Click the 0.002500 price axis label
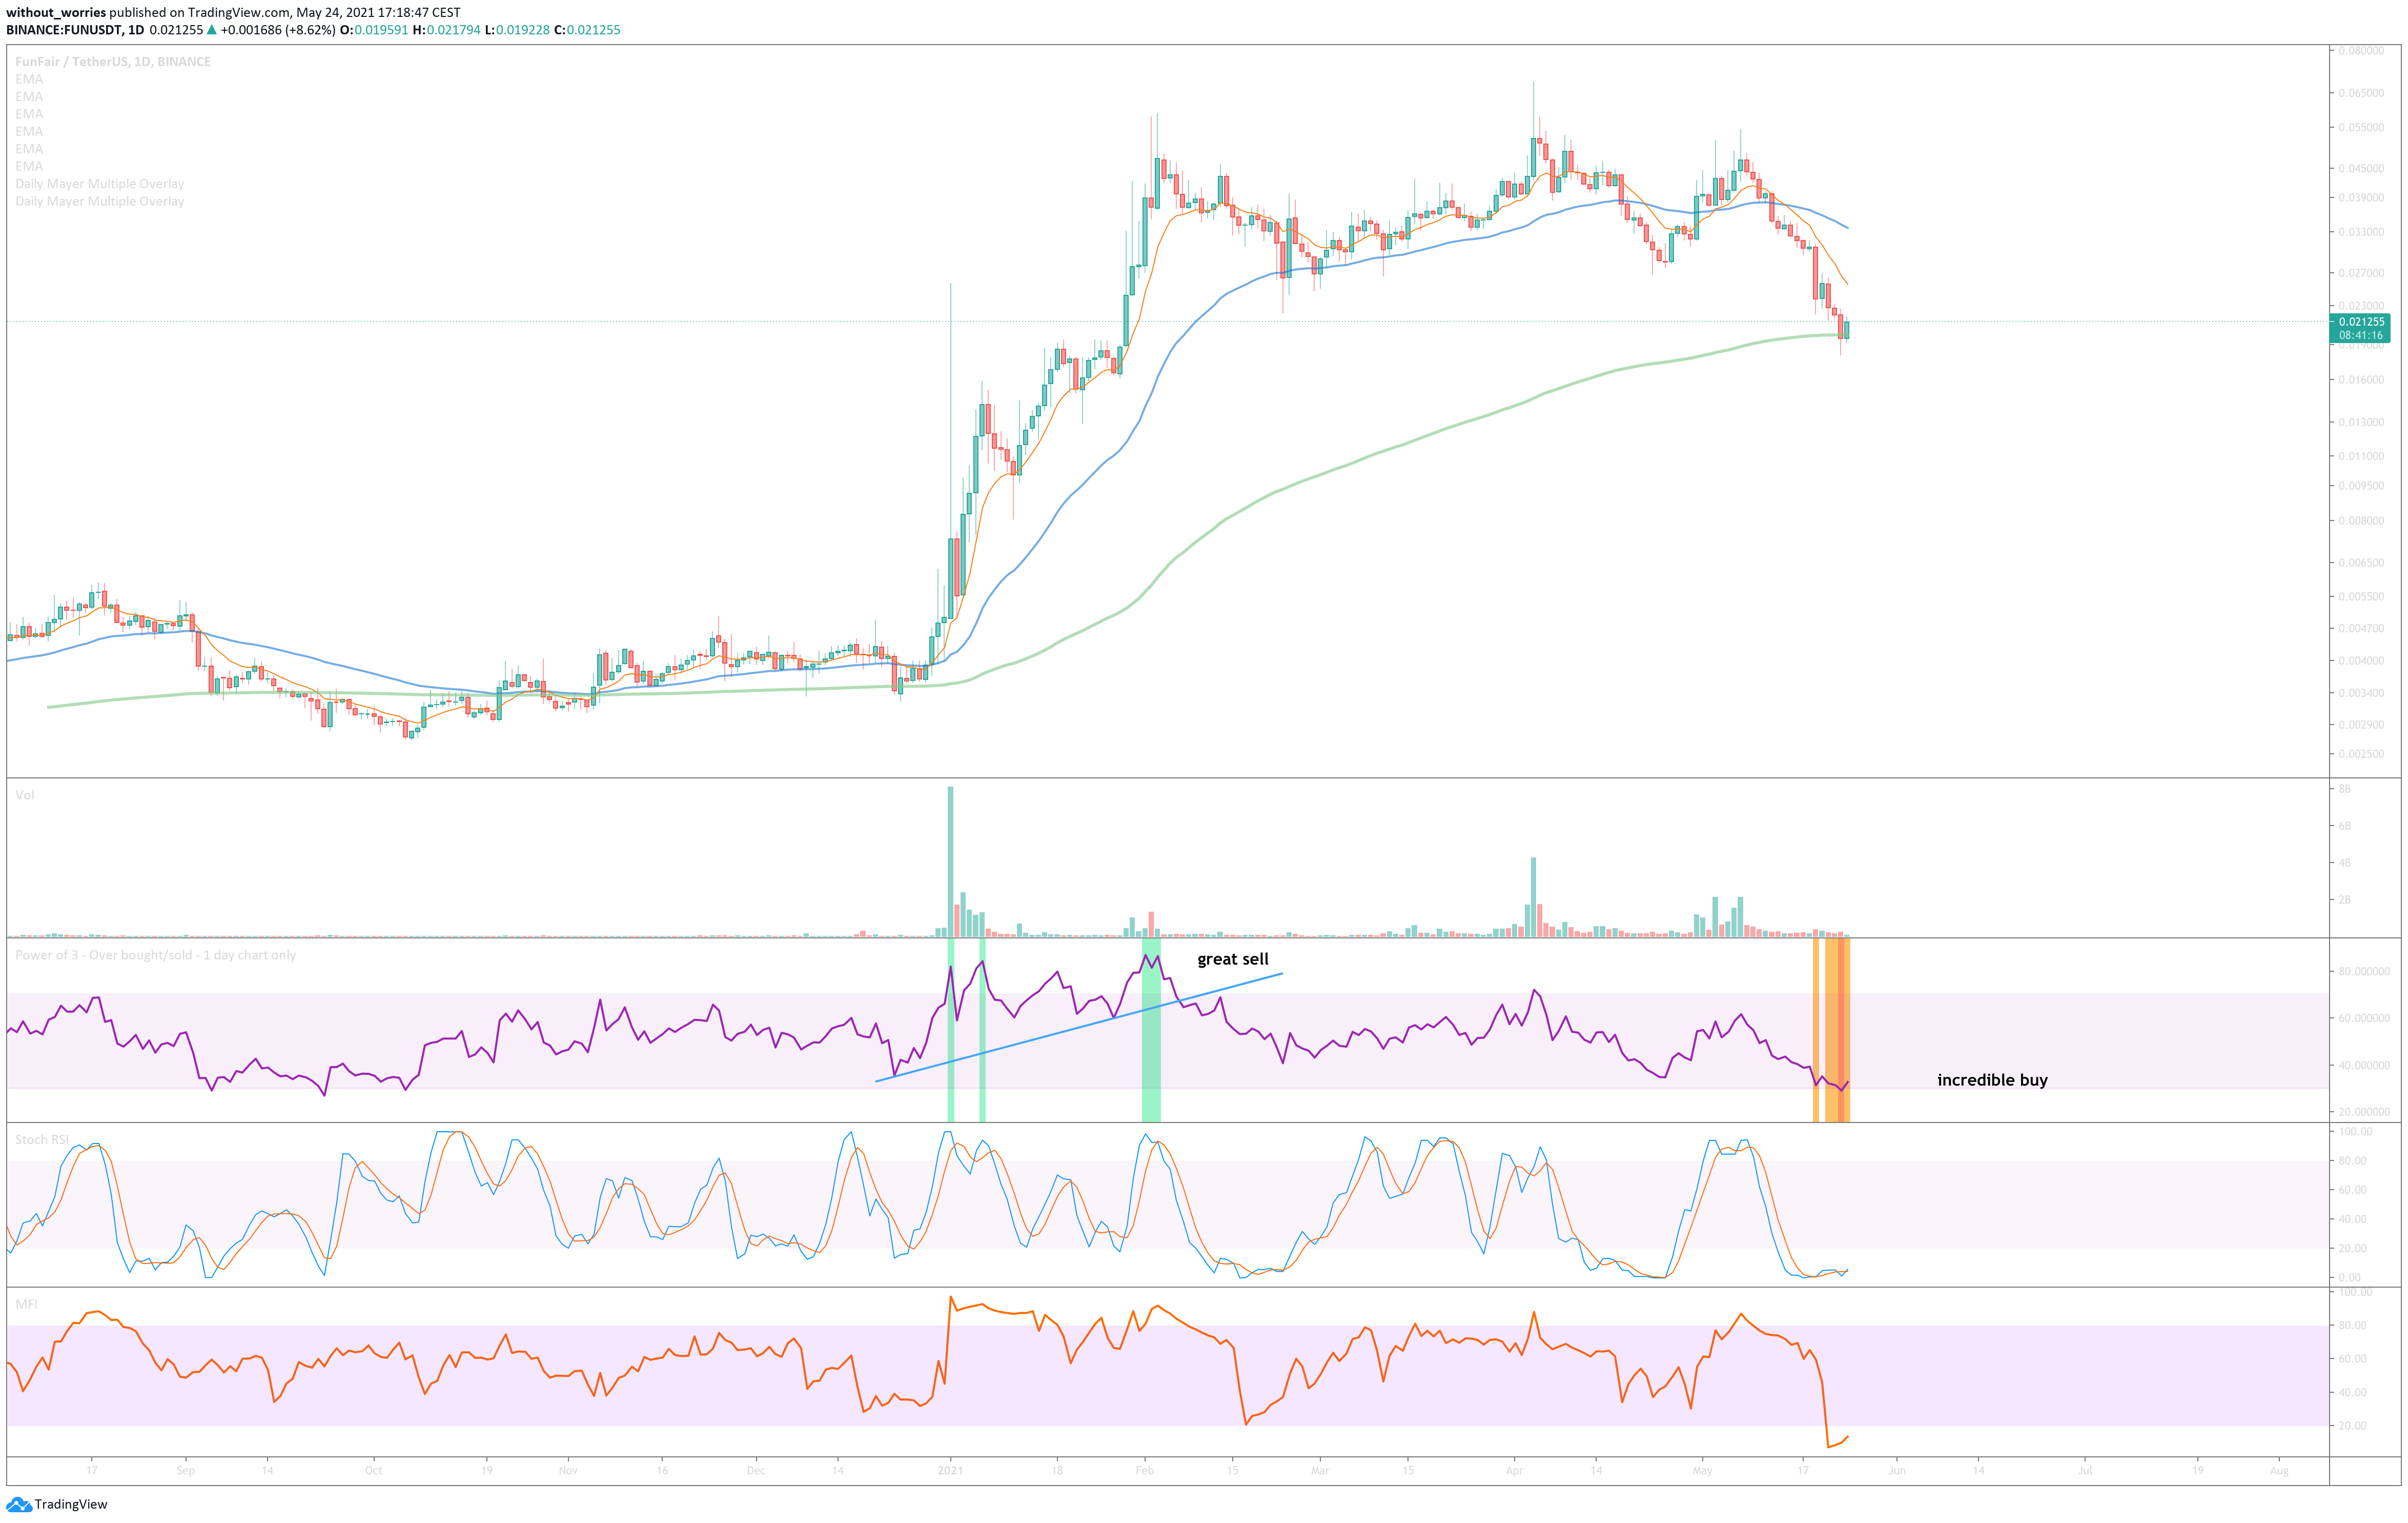Viewport: 2408px width, 1523px height. point(2361,754)
